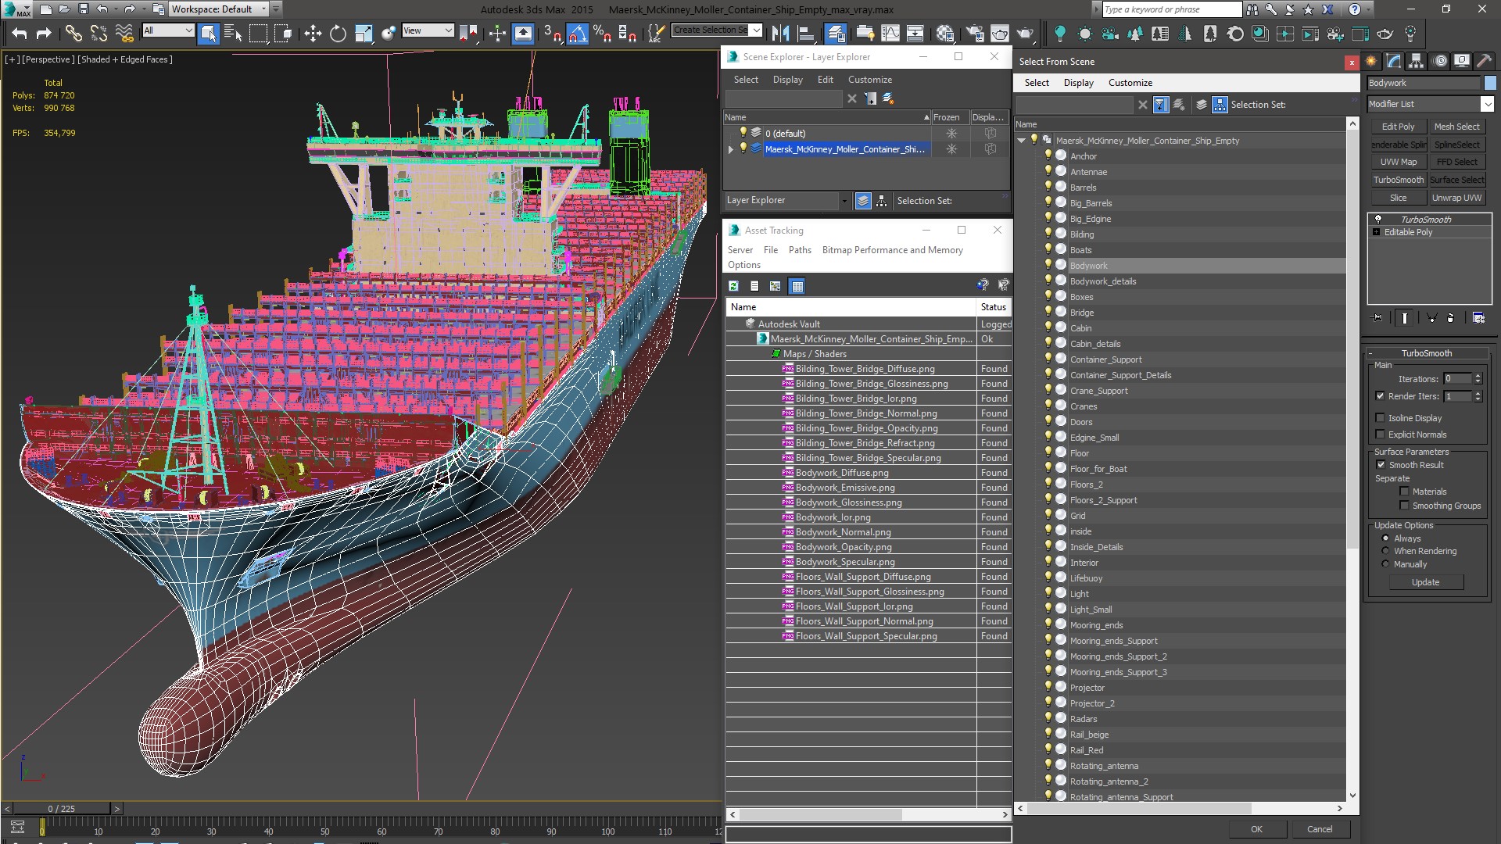Open Options menu in Asset Tracking
This screenshot has width=1501, height=844.
[x=743, y=265]
